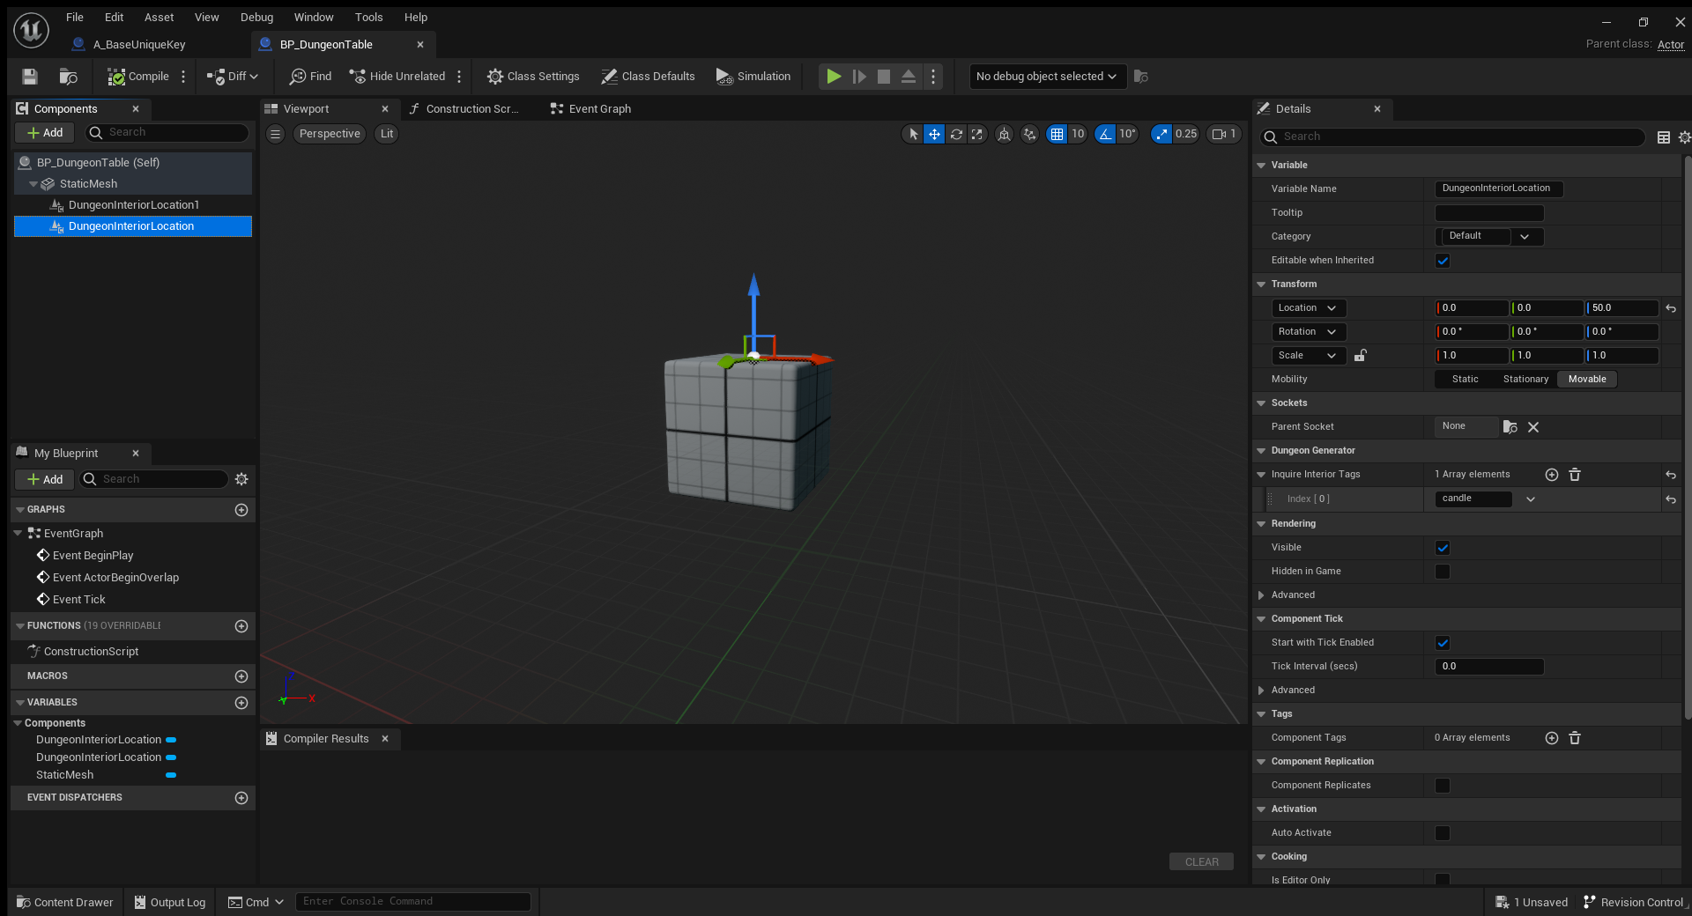Viewport: 1692px width, 916px height.
Task: Add element to Inquire Interior Tags
Action: point(1552,475)
